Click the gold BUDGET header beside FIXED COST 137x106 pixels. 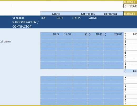pyautogui.click(x=130, y=14)
